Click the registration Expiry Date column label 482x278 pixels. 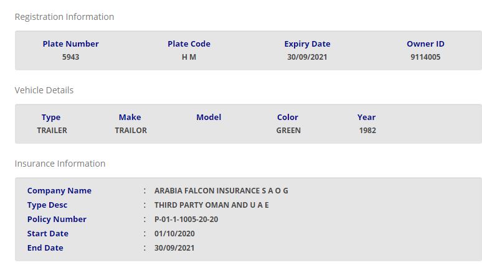click(x=307, y=44)
